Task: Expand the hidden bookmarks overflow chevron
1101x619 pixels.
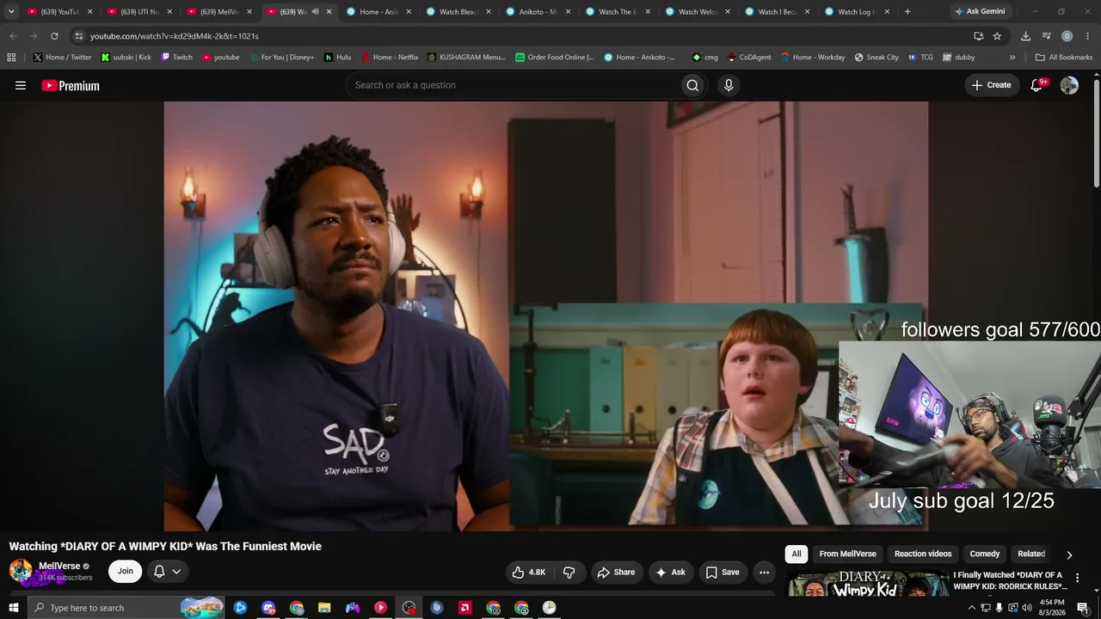Action: [1012, 58]
